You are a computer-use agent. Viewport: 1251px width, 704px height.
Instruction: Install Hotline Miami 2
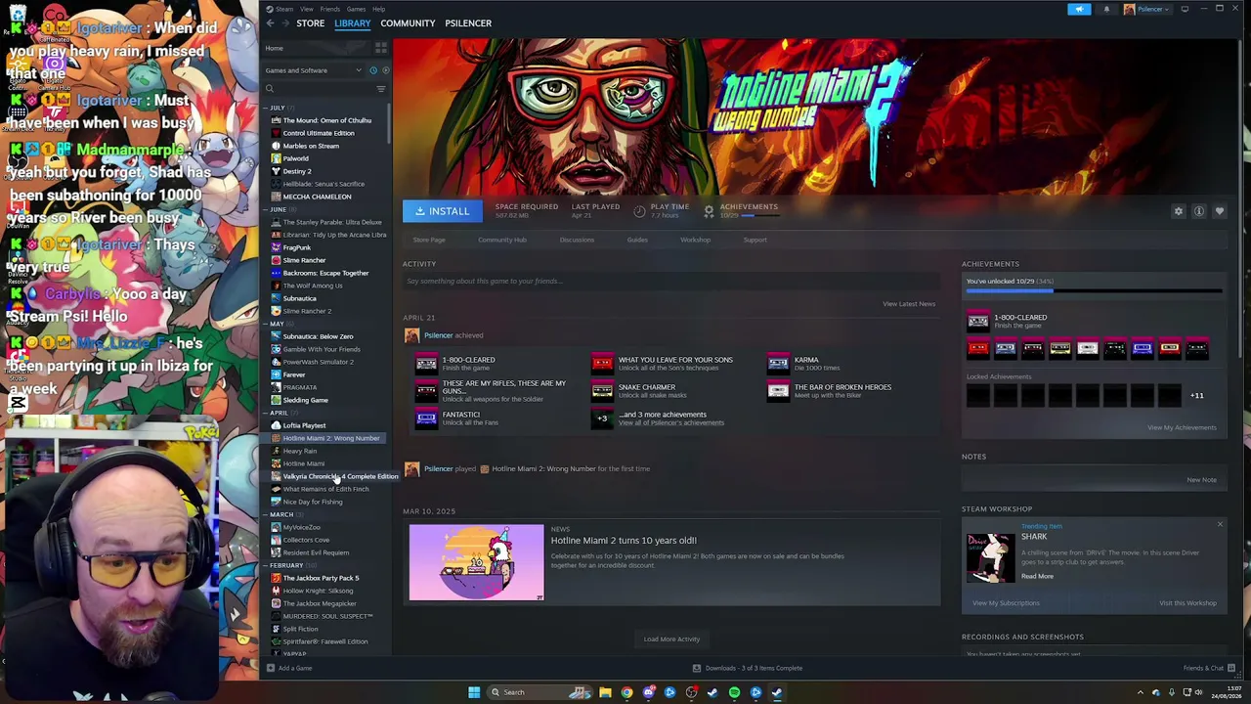pyautogui.click(x=442, y=211)
